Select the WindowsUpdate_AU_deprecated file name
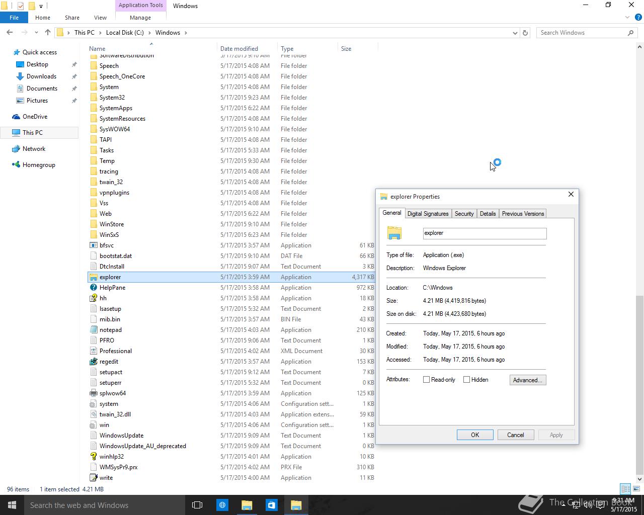Viewport: 644px width, 515px height. click(143, 446)
